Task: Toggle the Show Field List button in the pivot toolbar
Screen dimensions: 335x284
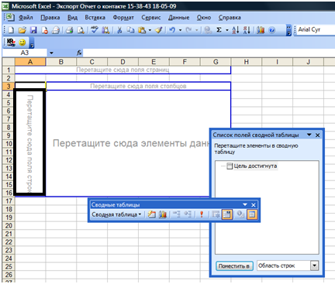Action: click(252, 214)
